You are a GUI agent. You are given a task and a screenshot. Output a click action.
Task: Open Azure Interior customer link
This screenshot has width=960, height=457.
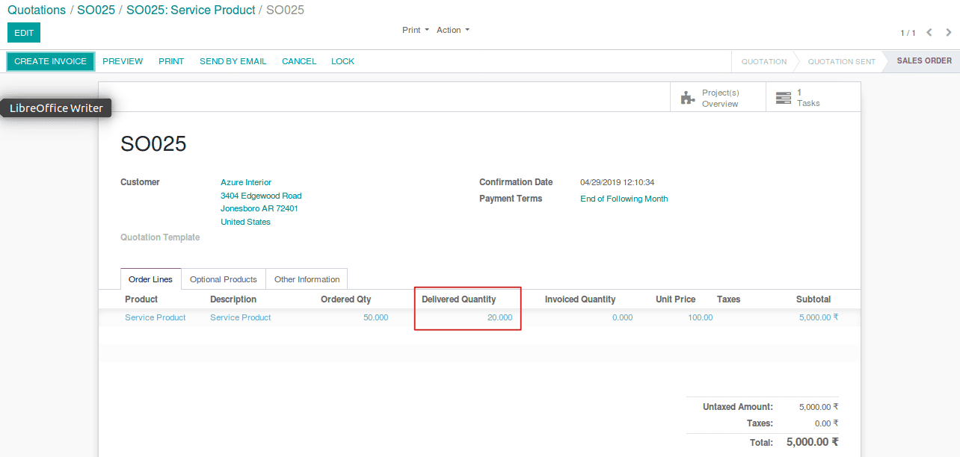(246, 182)
